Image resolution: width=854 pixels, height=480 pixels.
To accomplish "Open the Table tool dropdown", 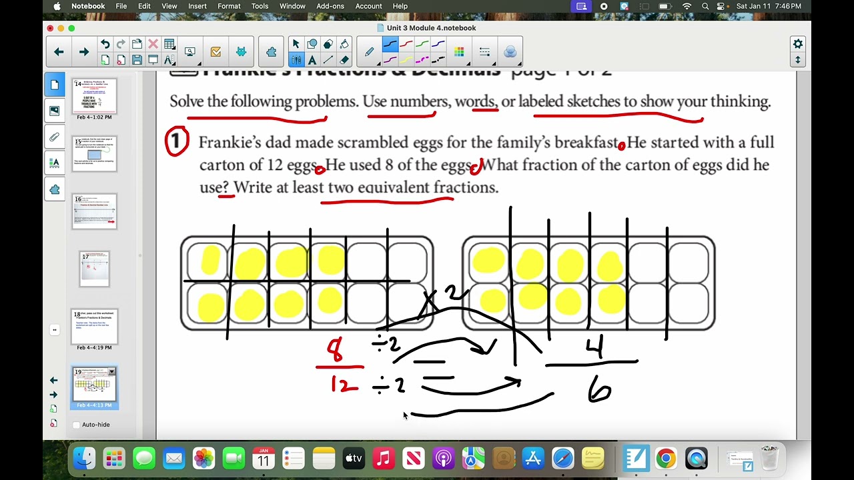I will (x=169, y=44).
